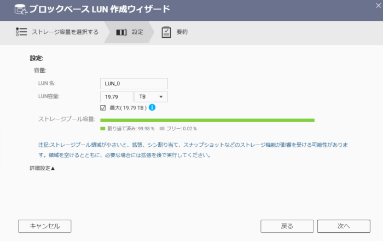Focus the LUN 名 text field
The image size is (383, 241).
click(x=134, y=83)
